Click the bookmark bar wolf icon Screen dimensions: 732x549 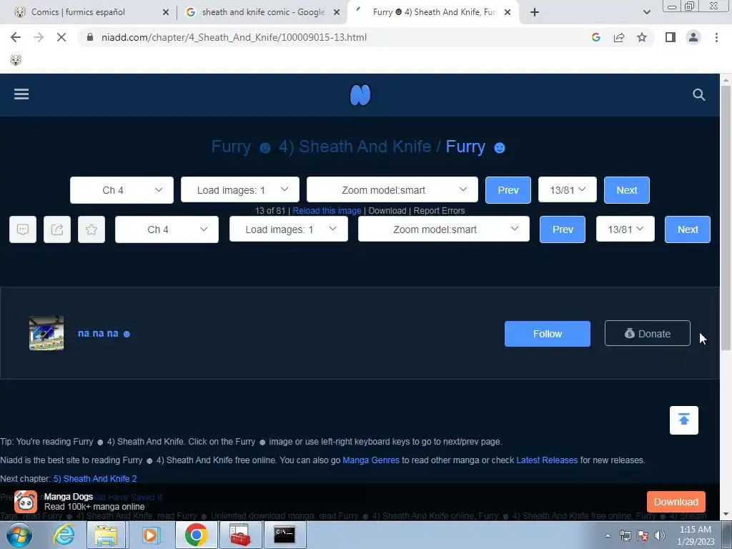coord(16,60)
